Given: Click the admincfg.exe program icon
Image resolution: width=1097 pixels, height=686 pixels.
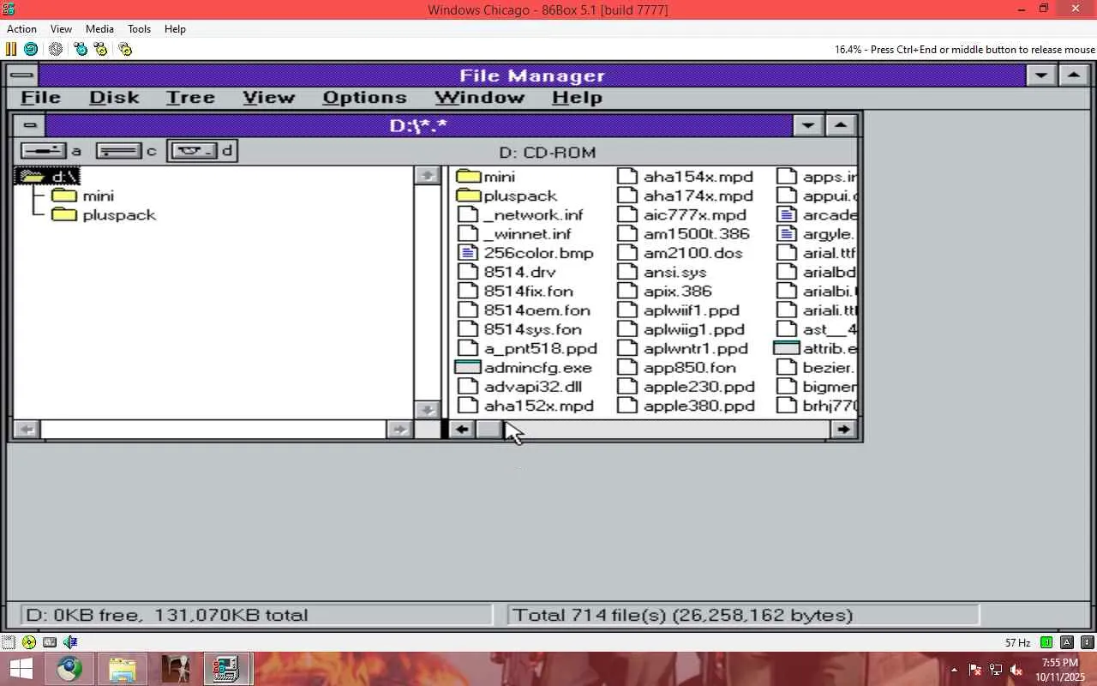Looking at the screenshot, I should [468, 367].
